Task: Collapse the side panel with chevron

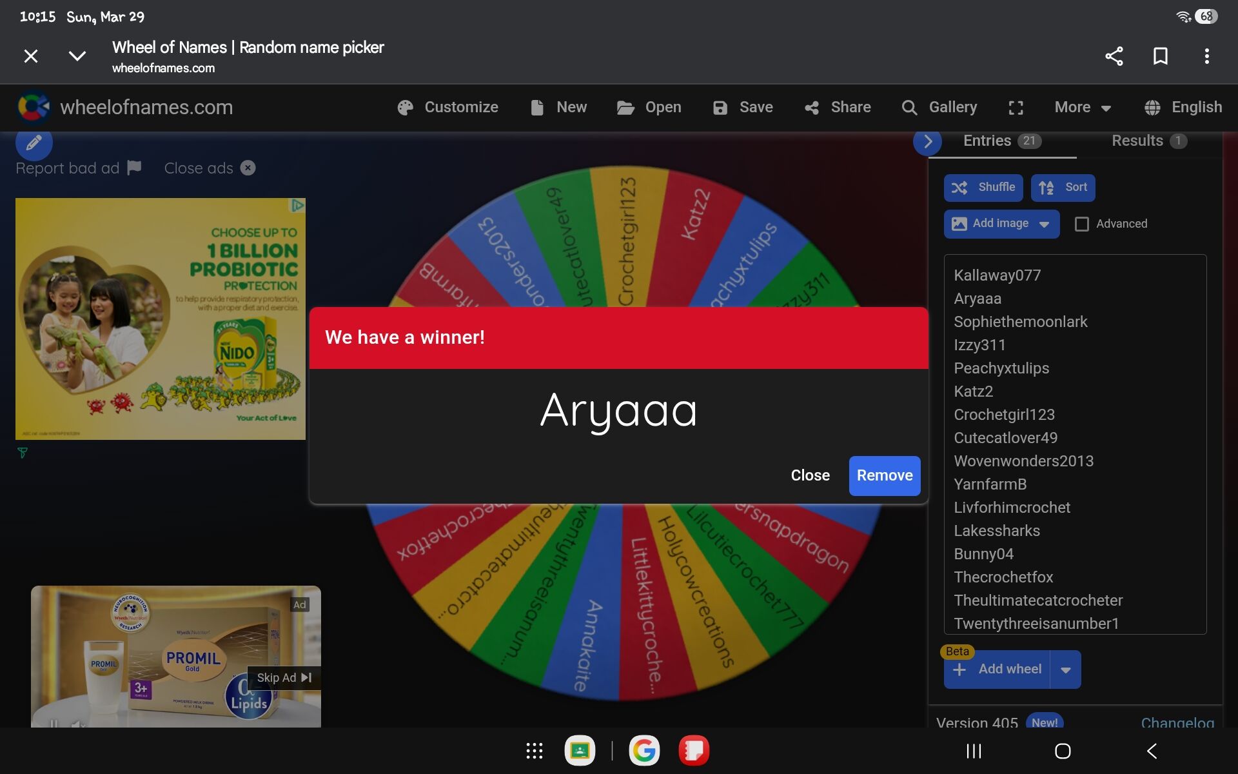Action: tap(927, 141)
